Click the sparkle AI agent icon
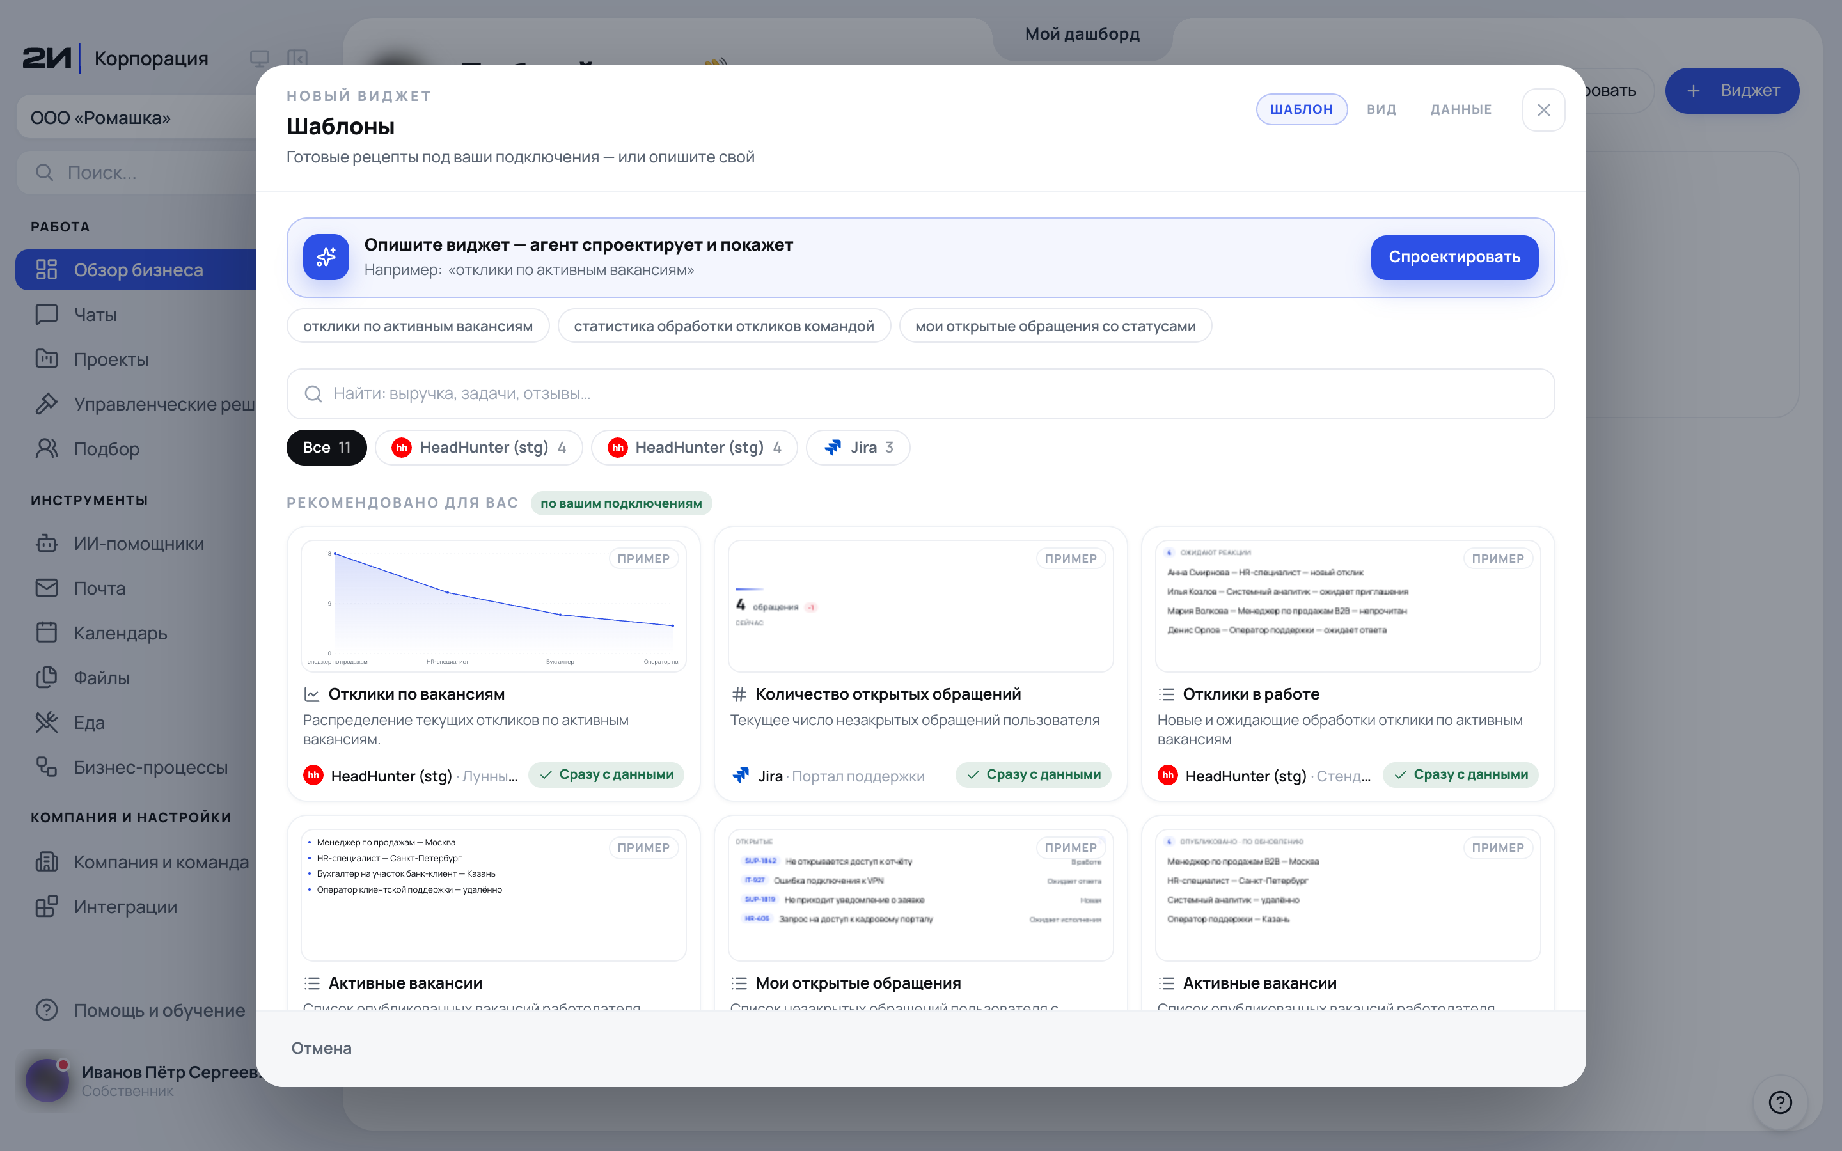The height and width of the screenshot is (1151, 1842). pyautogui.click(x=326, y=257)
